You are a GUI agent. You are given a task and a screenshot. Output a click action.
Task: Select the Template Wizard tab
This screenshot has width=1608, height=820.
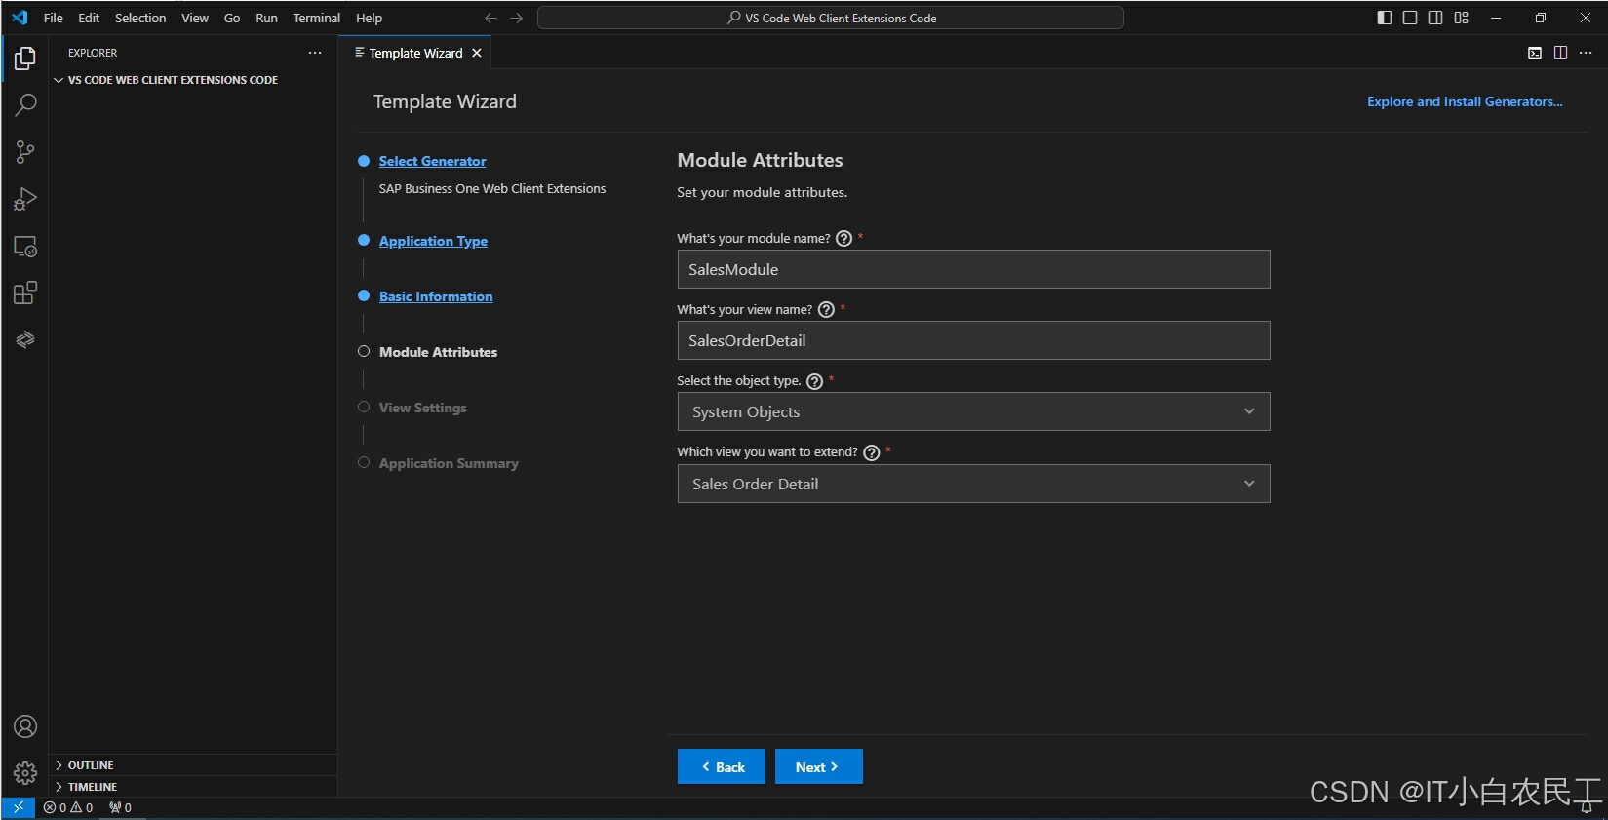click(415, 53)
